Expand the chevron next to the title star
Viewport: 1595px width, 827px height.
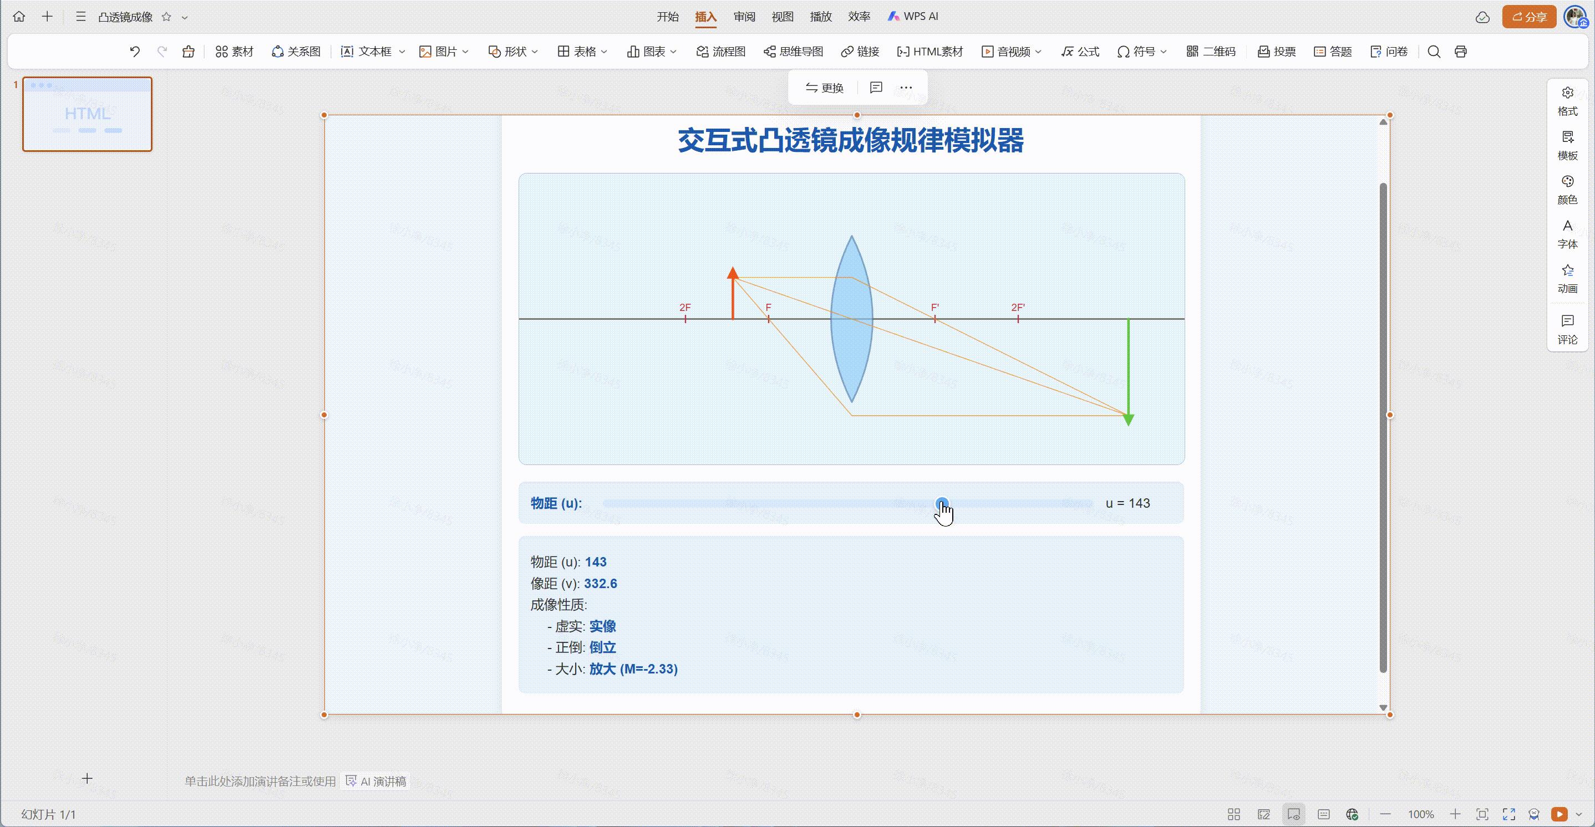click(185, 17)
